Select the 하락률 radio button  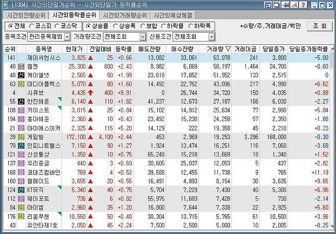163,26
